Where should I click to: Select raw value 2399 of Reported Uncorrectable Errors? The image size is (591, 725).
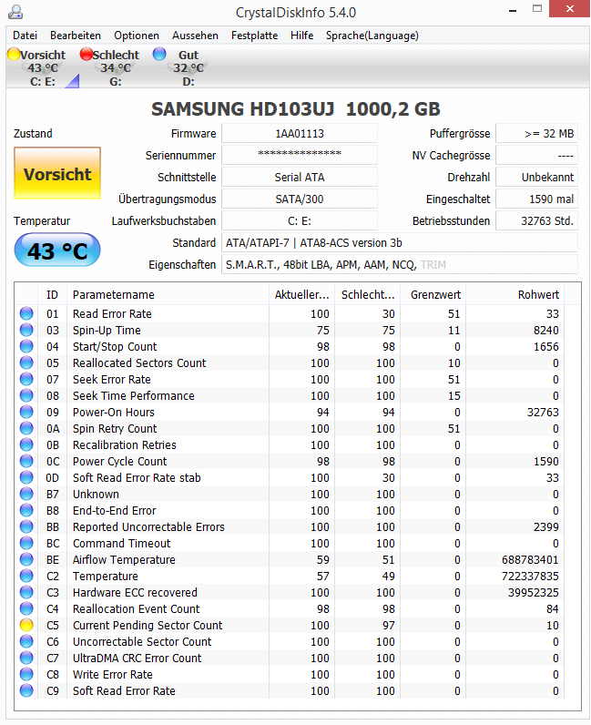545,527
